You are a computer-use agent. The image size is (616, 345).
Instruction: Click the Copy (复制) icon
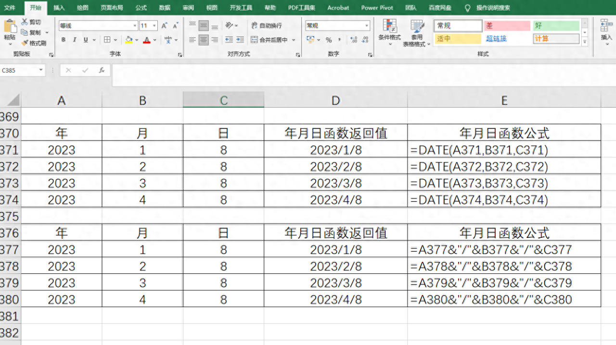(25, 32)
